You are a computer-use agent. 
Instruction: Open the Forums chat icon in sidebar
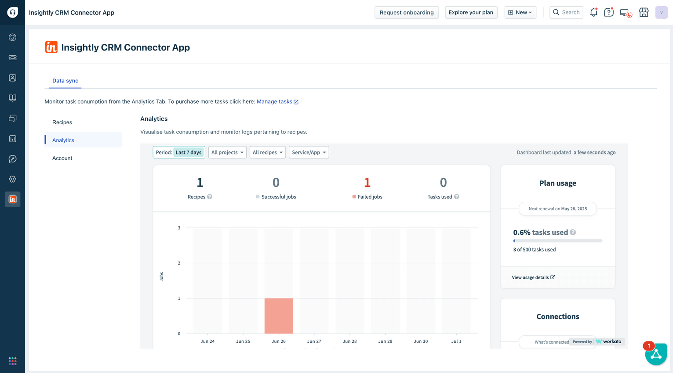(12, 118)
